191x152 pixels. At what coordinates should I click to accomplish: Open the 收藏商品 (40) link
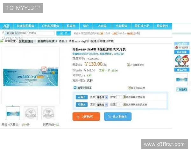point(51,124)
